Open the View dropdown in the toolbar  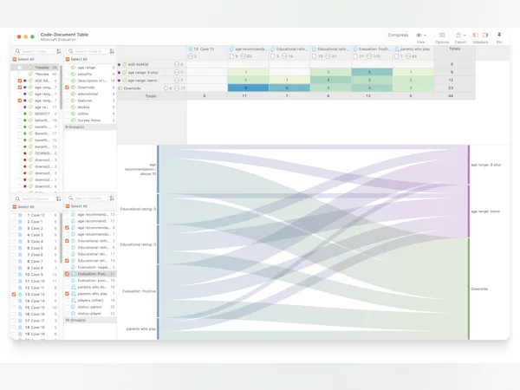click(421, 36)
